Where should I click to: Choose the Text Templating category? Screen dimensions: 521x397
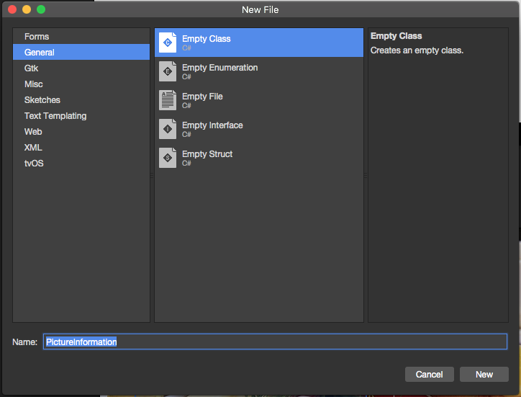point(81,116)
